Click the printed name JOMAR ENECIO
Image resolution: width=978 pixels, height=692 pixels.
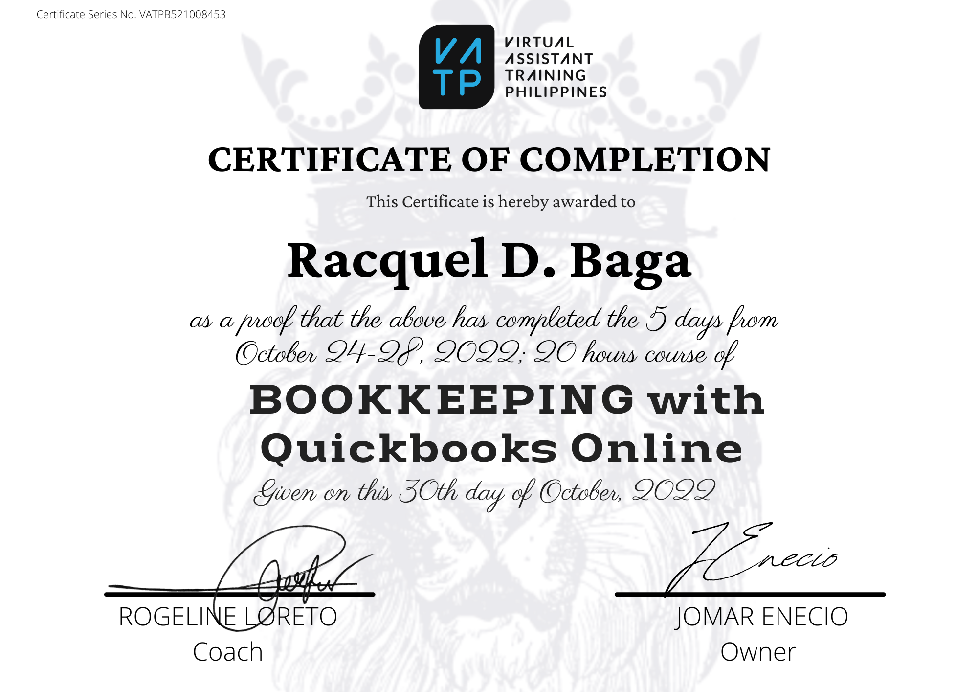click(x=761, y=617)
